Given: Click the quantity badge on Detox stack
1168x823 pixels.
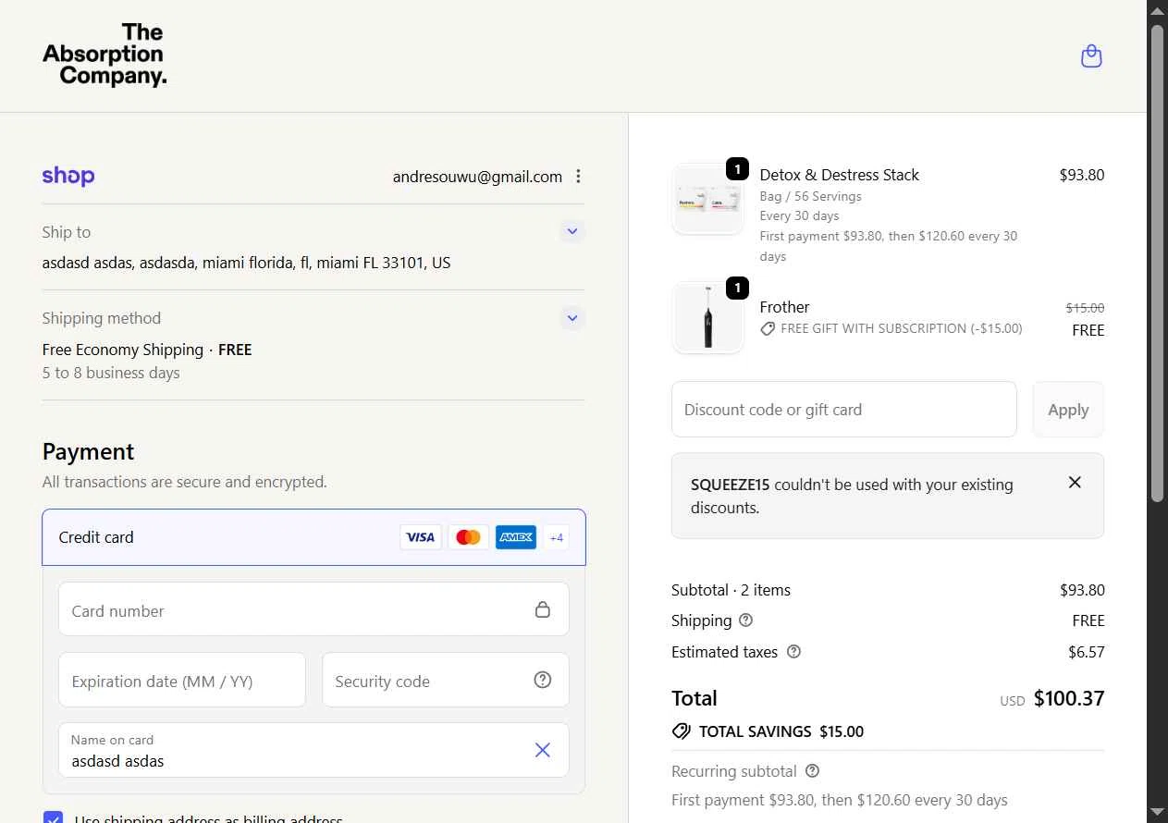Looking at the screenshot, I should 737,169.
